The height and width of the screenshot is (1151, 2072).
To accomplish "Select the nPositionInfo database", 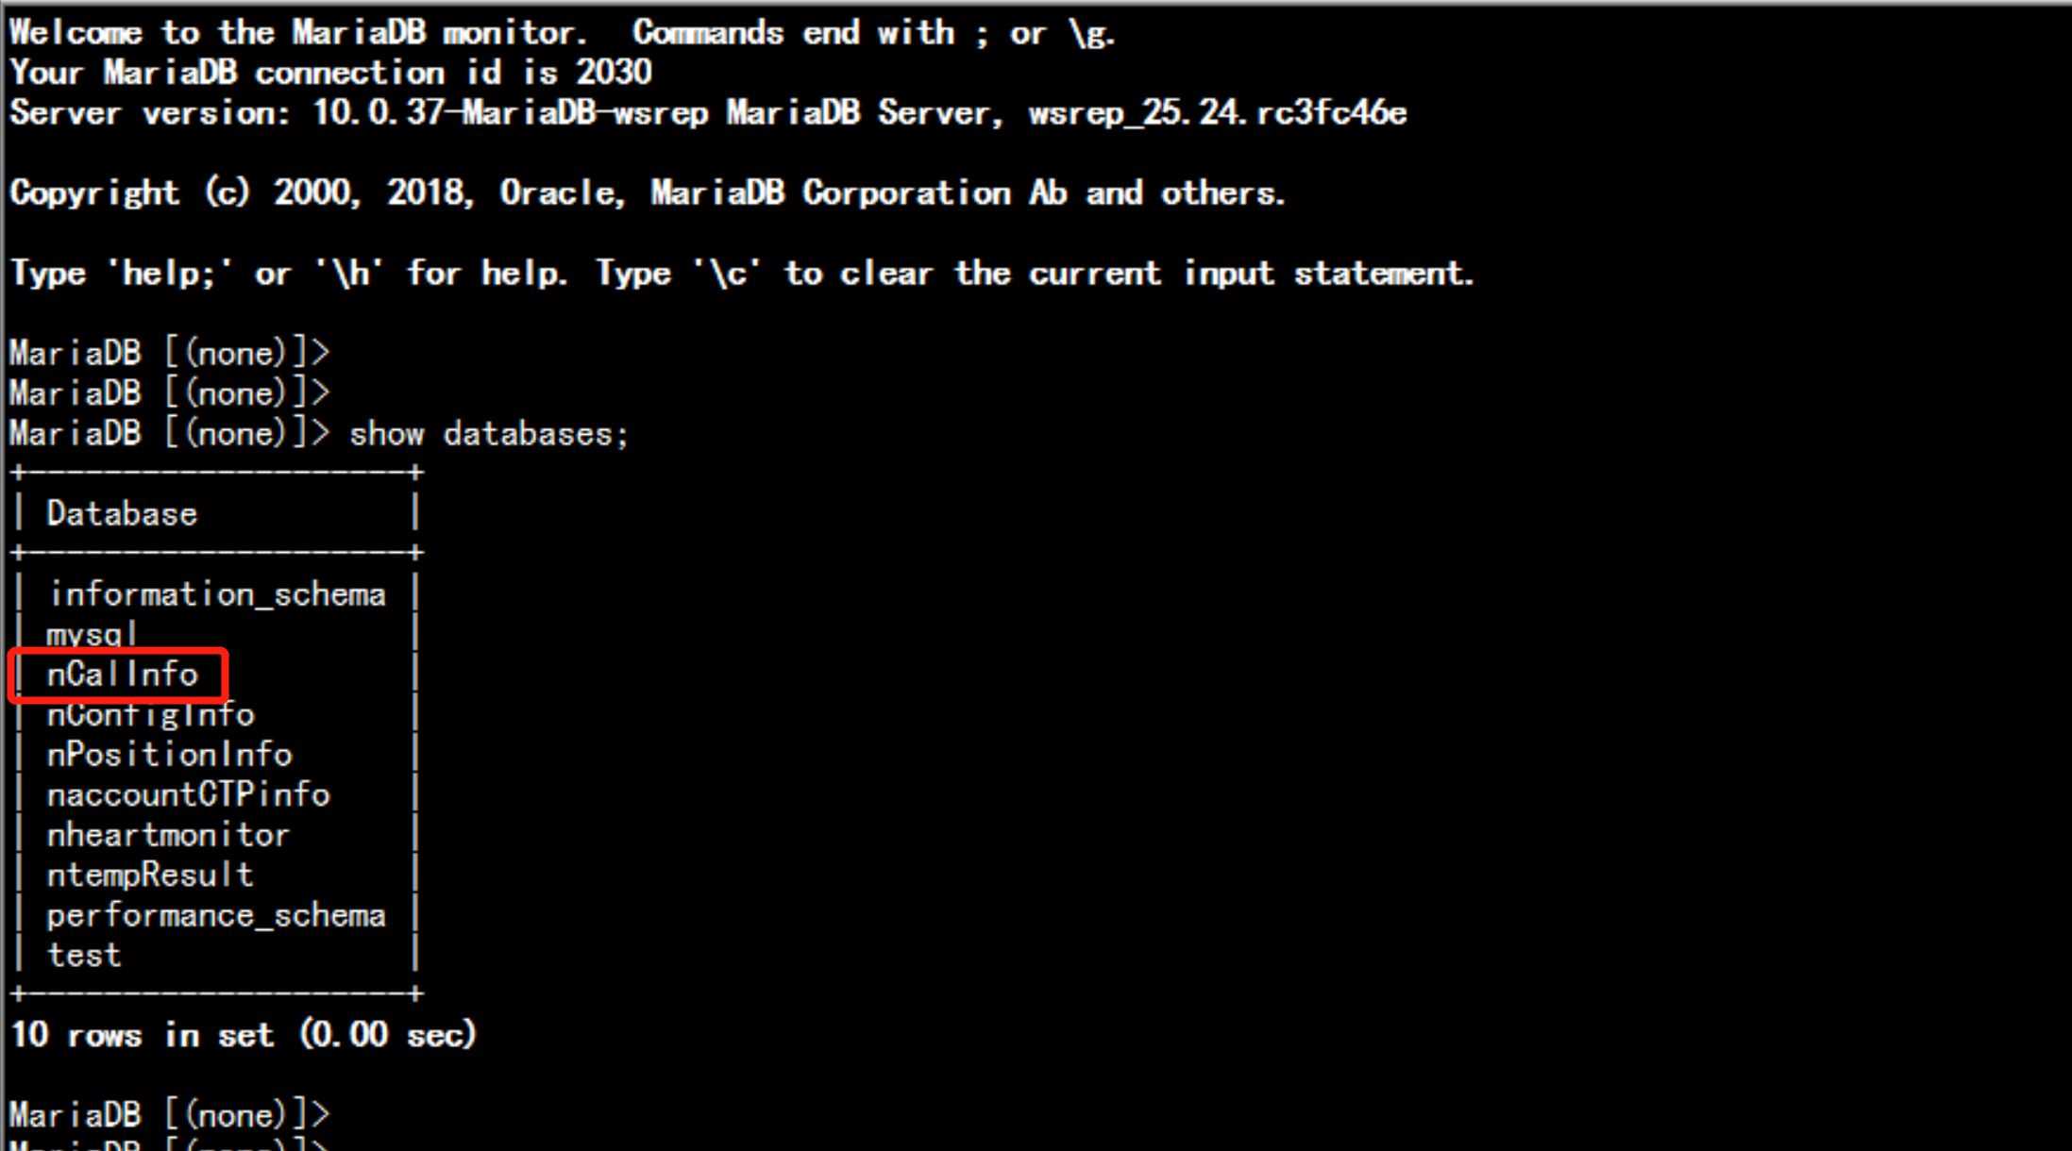I will [152, 754].
